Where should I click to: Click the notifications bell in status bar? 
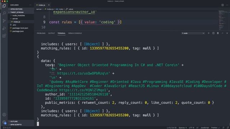[227, 128]
